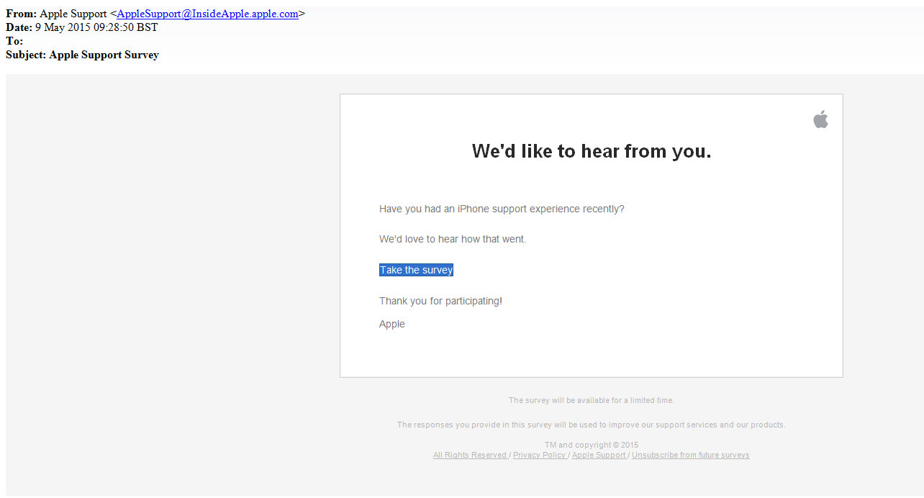Image resolution: width=924 pixels, height=498 pixels.
Task: Open the Take the survey link
Action: click(416, 270)
